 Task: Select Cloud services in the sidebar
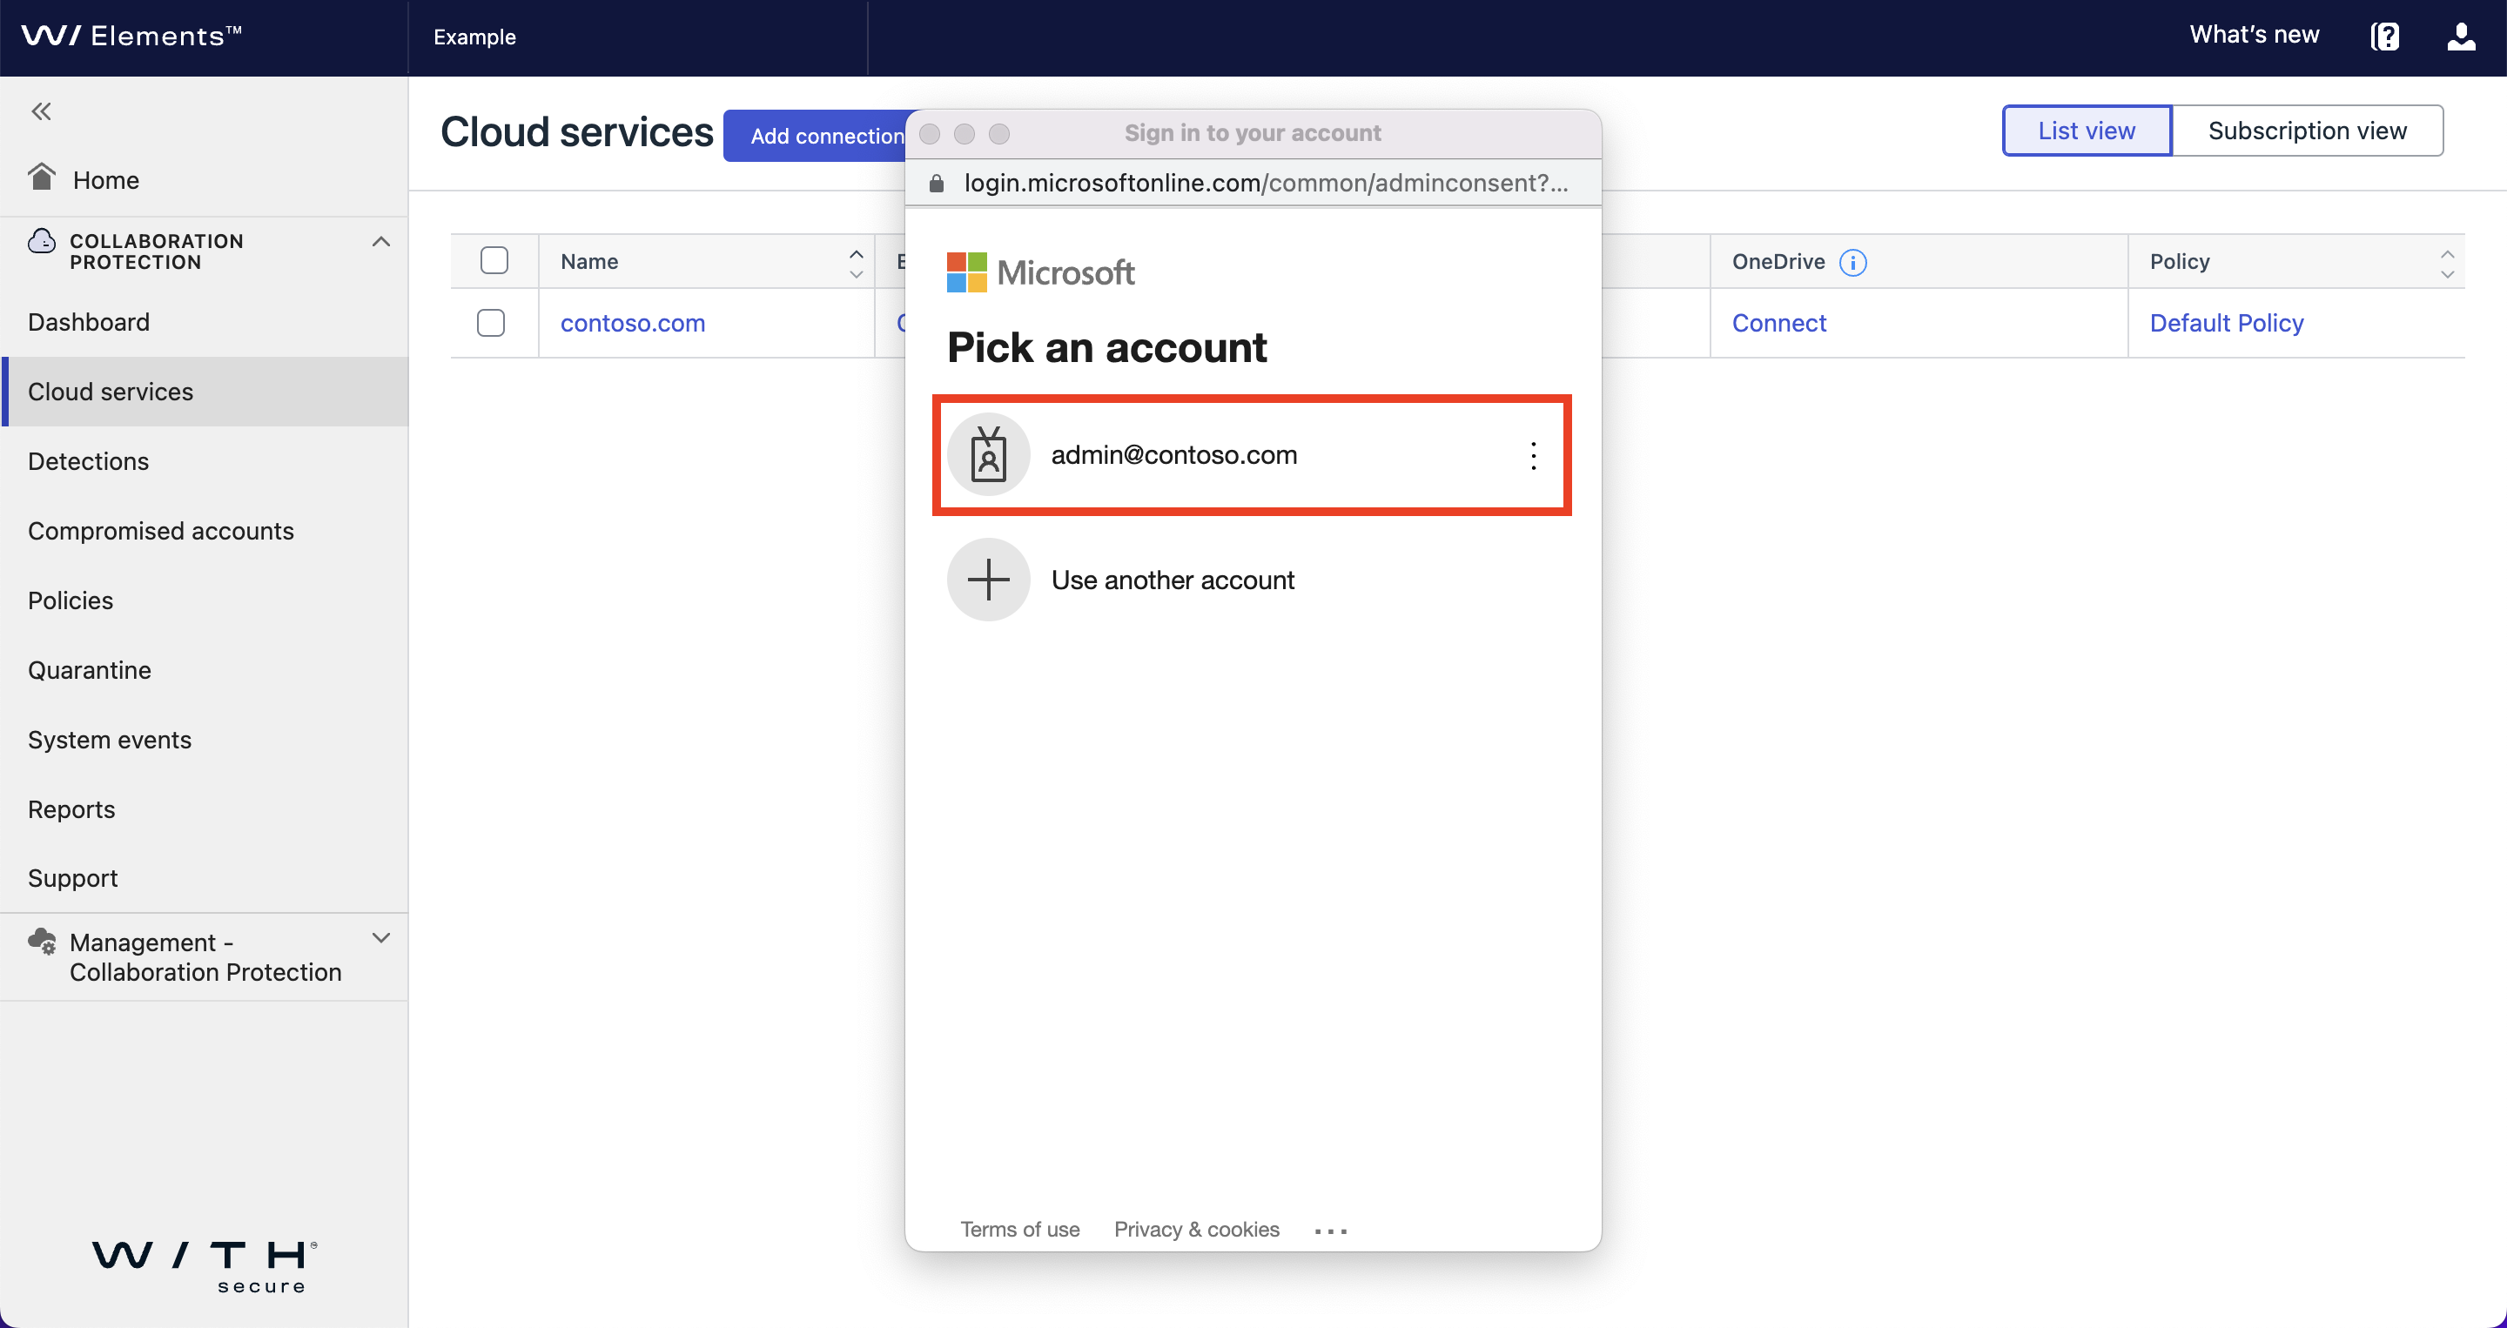(205, 391)
